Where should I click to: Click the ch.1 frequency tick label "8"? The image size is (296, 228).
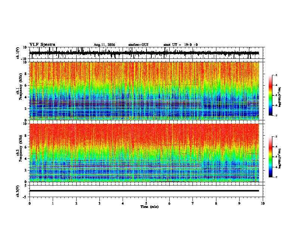click(x=26, y=74)
